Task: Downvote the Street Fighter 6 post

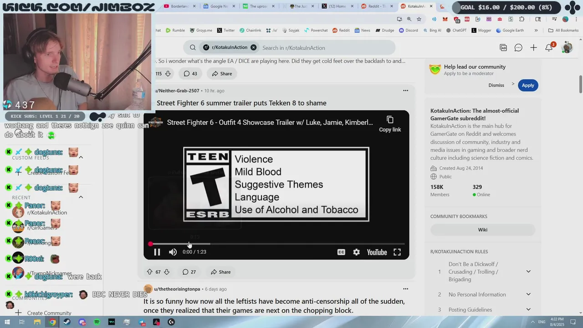Action: click(167, 272)
